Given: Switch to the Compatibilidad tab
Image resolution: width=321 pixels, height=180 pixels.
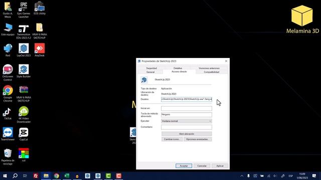Looking at the screenshot, I should coord(212,72).
